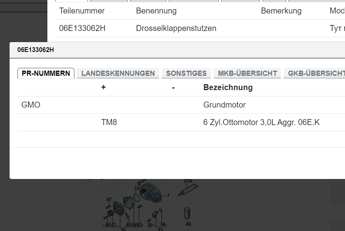Select the screw part numbered 40
The height and width of the screenshot is (231, 345).
127,216
